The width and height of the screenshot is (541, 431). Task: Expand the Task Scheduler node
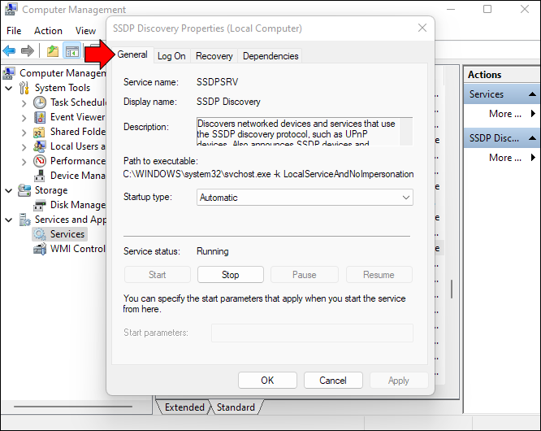tap(24, 103)
